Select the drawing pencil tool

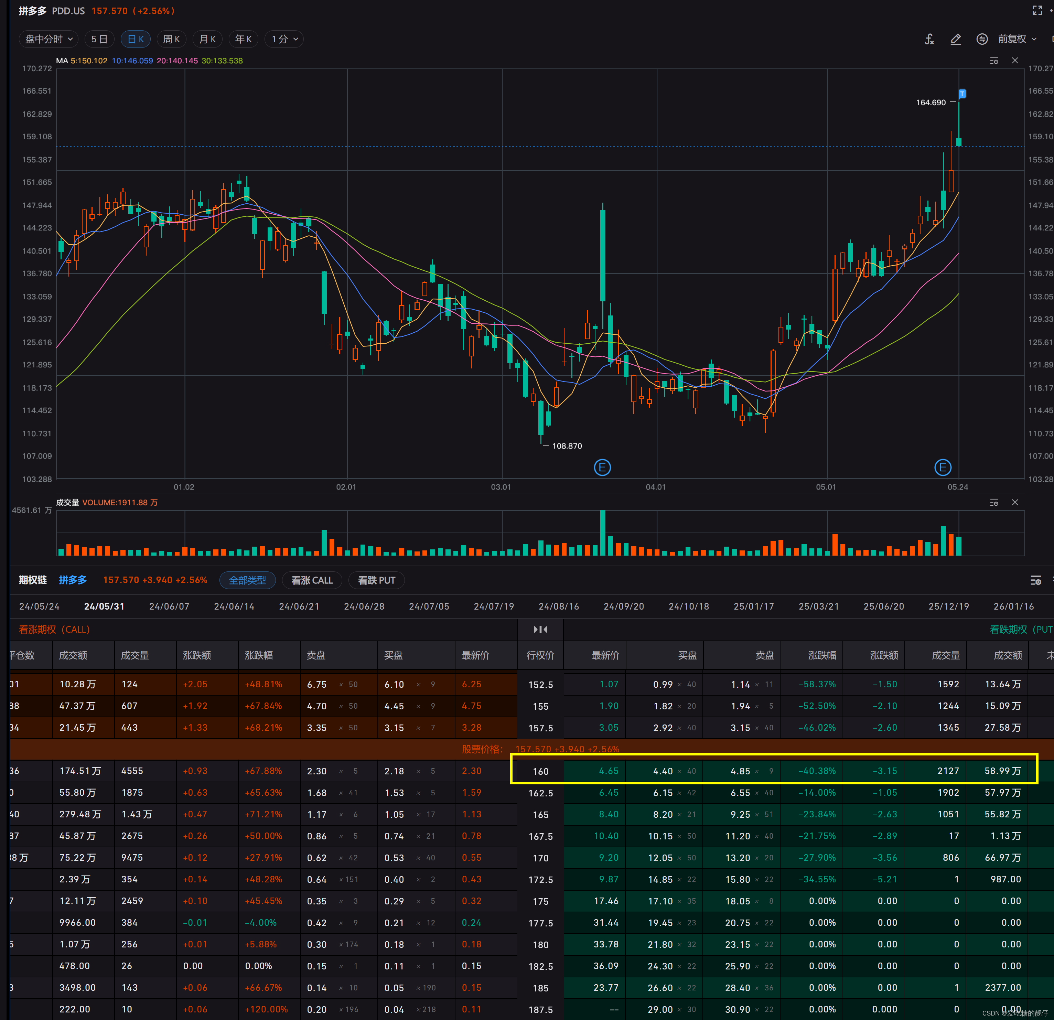tap(956, 39)
